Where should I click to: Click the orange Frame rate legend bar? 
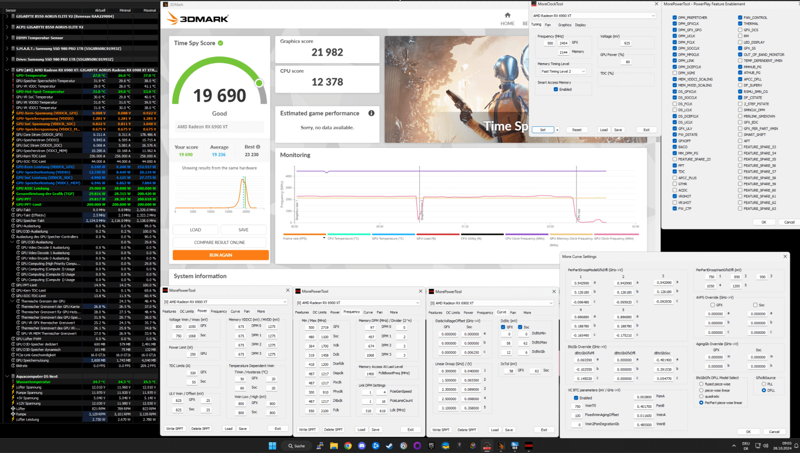305,234
